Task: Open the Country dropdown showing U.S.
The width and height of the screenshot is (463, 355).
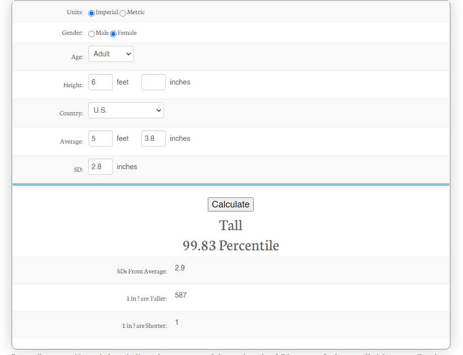Action: (x=126, y=110)
